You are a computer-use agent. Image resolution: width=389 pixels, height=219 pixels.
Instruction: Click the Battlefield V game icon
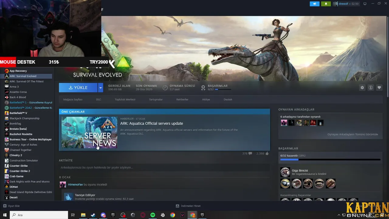point(7,113)
